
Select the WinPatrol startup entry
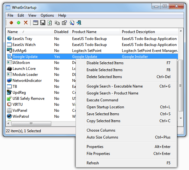(24, 116)
